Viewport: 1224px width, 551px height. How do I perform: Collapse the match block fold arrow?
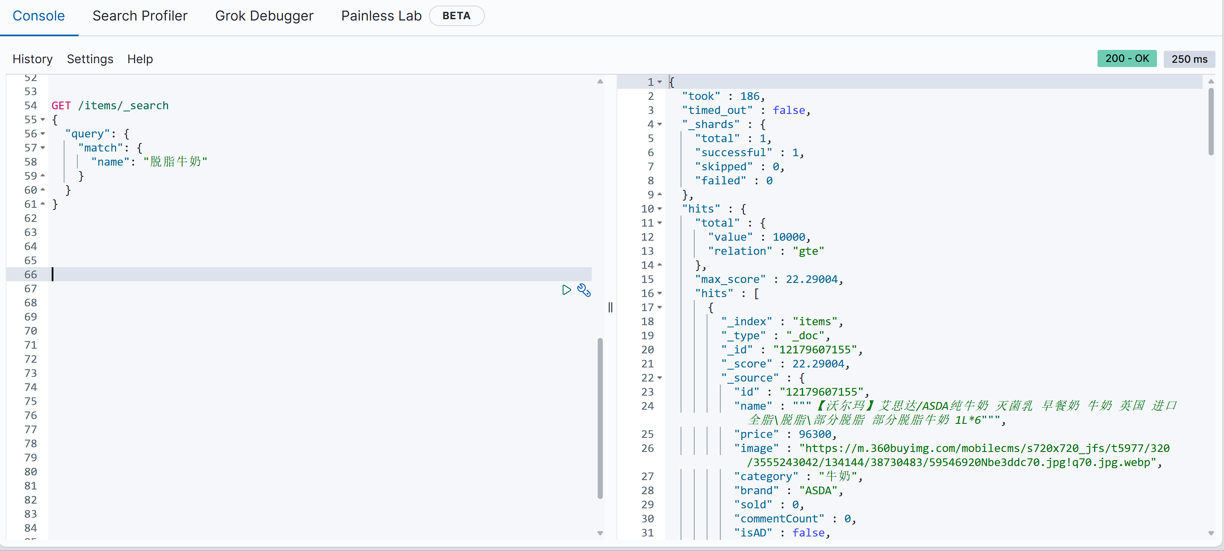[43, 148]
